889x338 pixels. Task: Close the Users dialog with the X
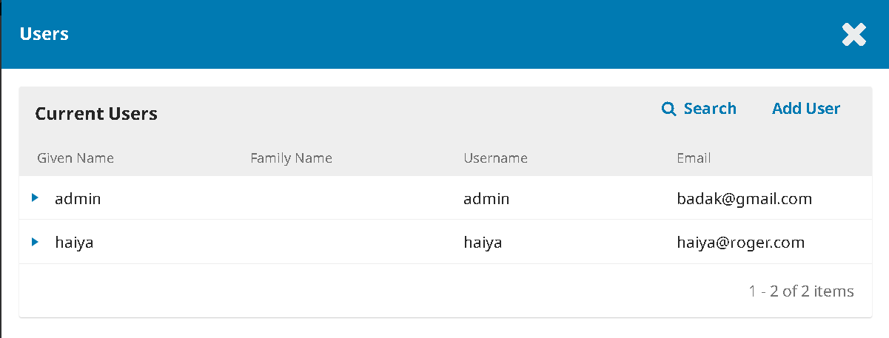pyautogui.click(x=853, y=35)
